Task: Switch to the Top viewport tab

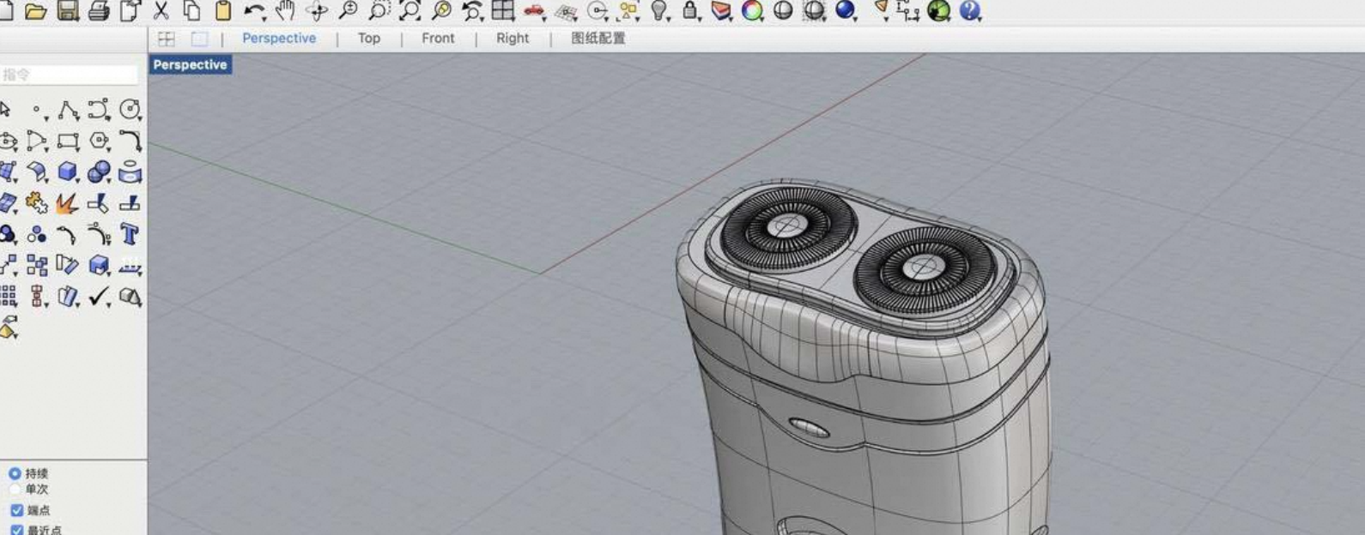Action: click(x=369, y=39)
